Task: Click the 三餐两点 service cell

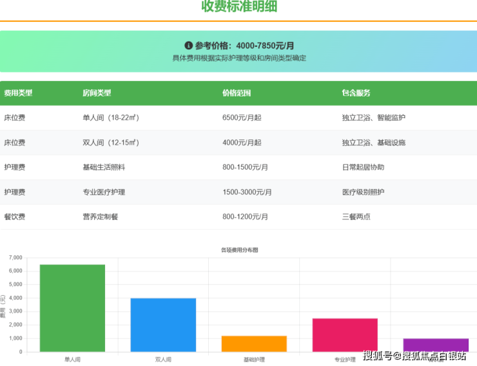Action: pos(356,217)
